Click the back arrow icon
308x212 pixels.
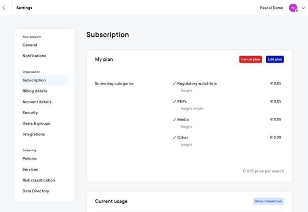pos(4,8)
